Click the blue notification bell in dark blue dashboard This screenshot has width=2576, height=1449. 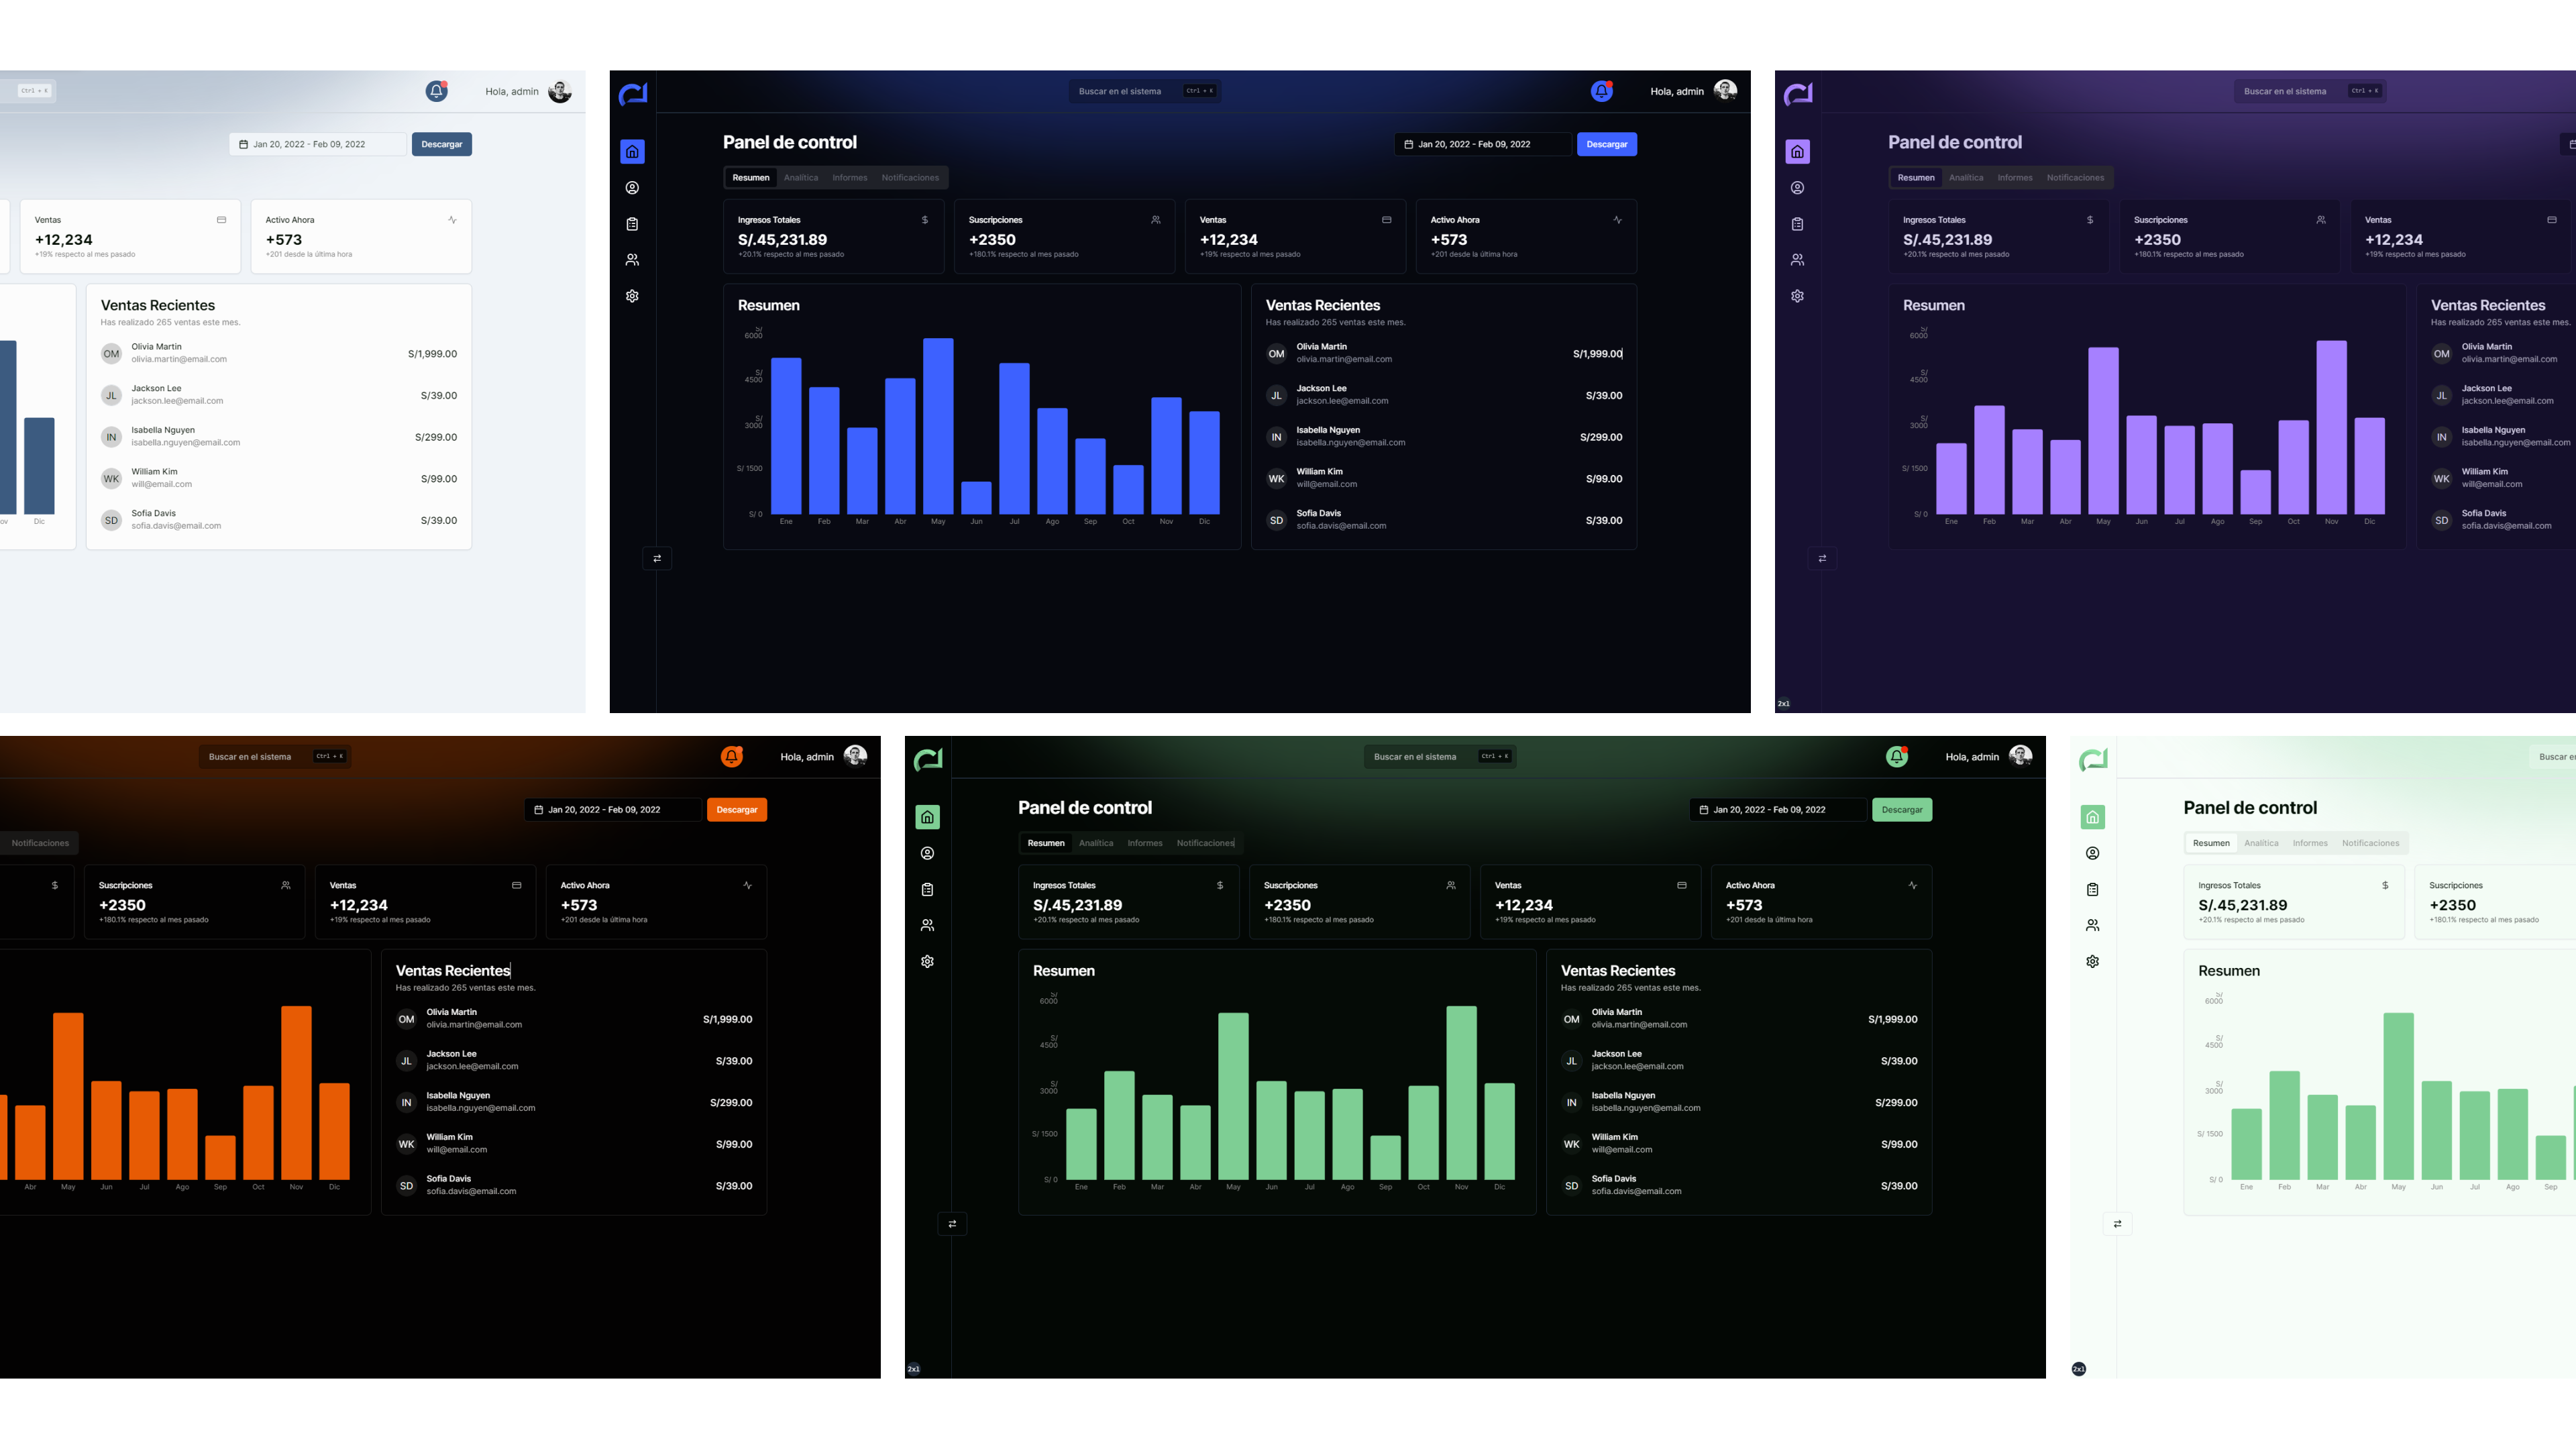1601,91
